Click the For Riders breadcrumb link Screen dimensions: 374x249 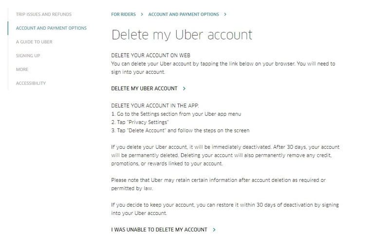(x=123, y=15)
